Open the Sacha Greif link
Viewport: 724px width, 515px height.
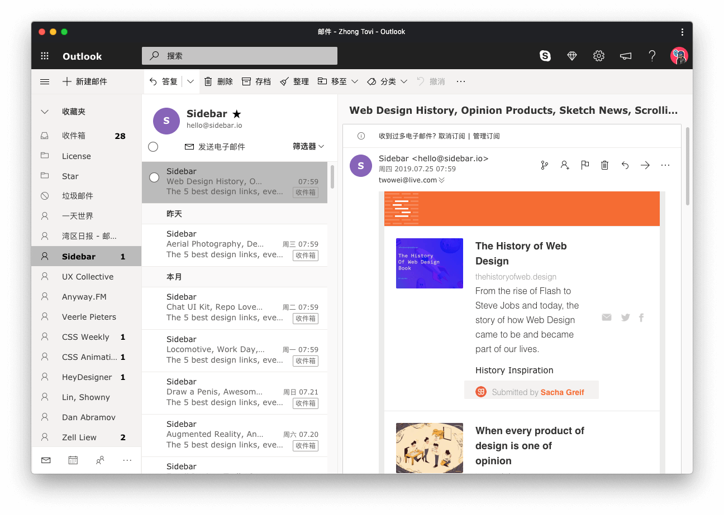[562, 392]
